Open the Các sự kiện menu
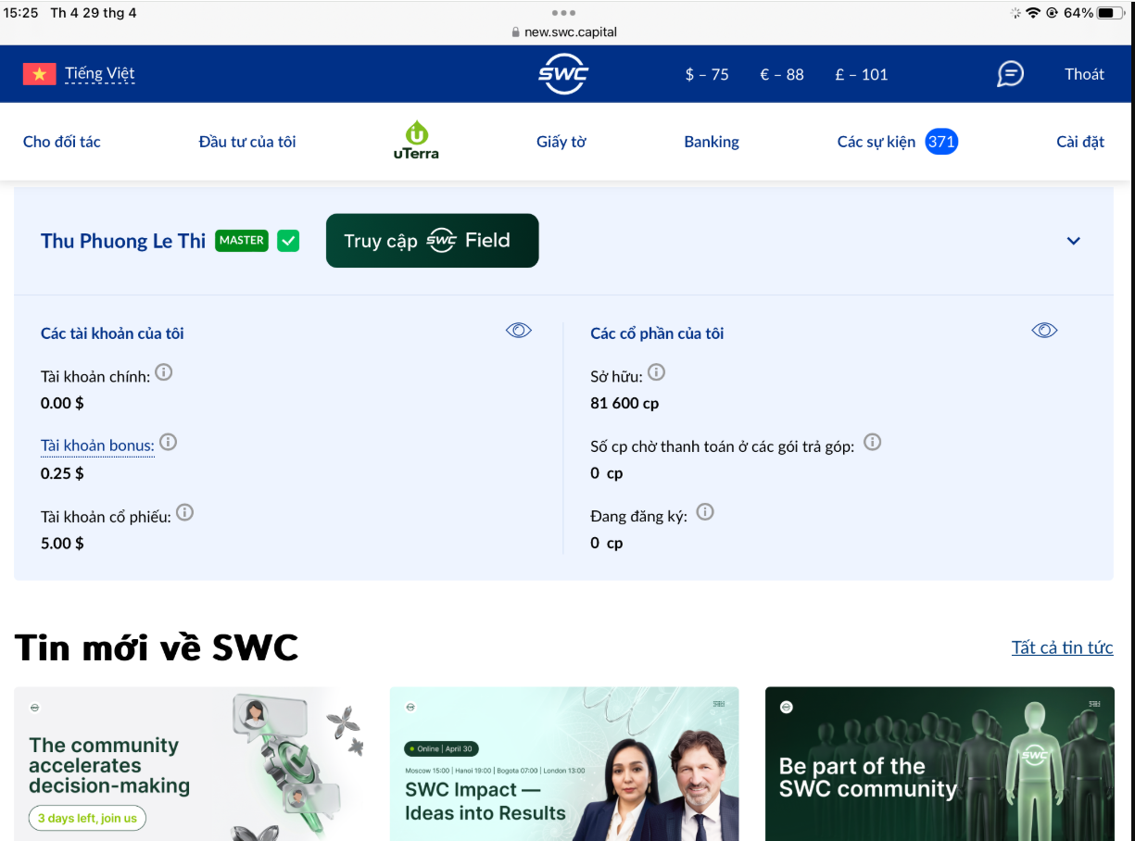Viewport: 1135px width, 841px height. point(876,142)
